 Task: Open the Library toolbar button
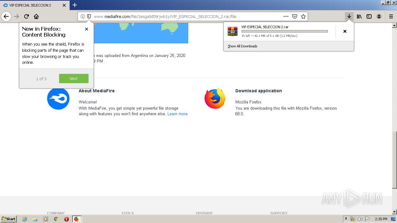359,16
